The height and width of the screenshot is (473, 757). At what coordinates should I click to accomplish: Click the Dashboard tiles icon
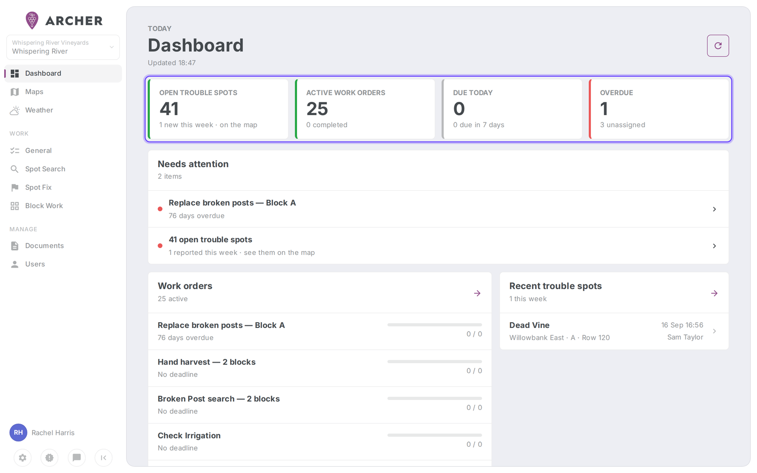(x=15, y=74)
